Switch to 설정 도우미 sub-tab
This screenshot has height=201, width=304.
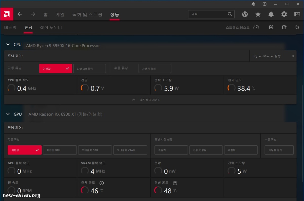[51, 27]
